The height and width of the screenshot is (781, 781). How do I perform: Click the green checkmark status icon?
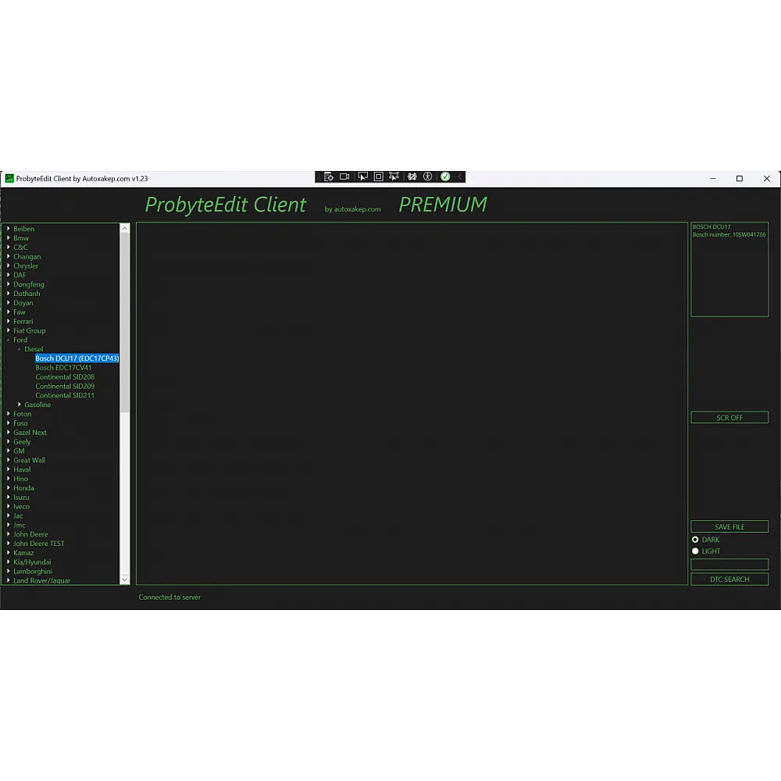pos(445,177)
